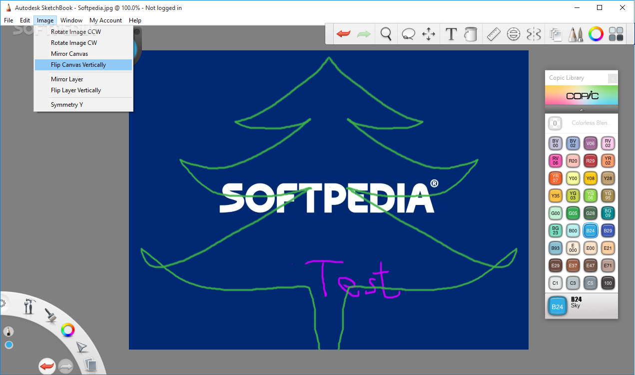Open the hammer and wrench tools in lagoon
The image size is (635, 375).
pos(29,305)
